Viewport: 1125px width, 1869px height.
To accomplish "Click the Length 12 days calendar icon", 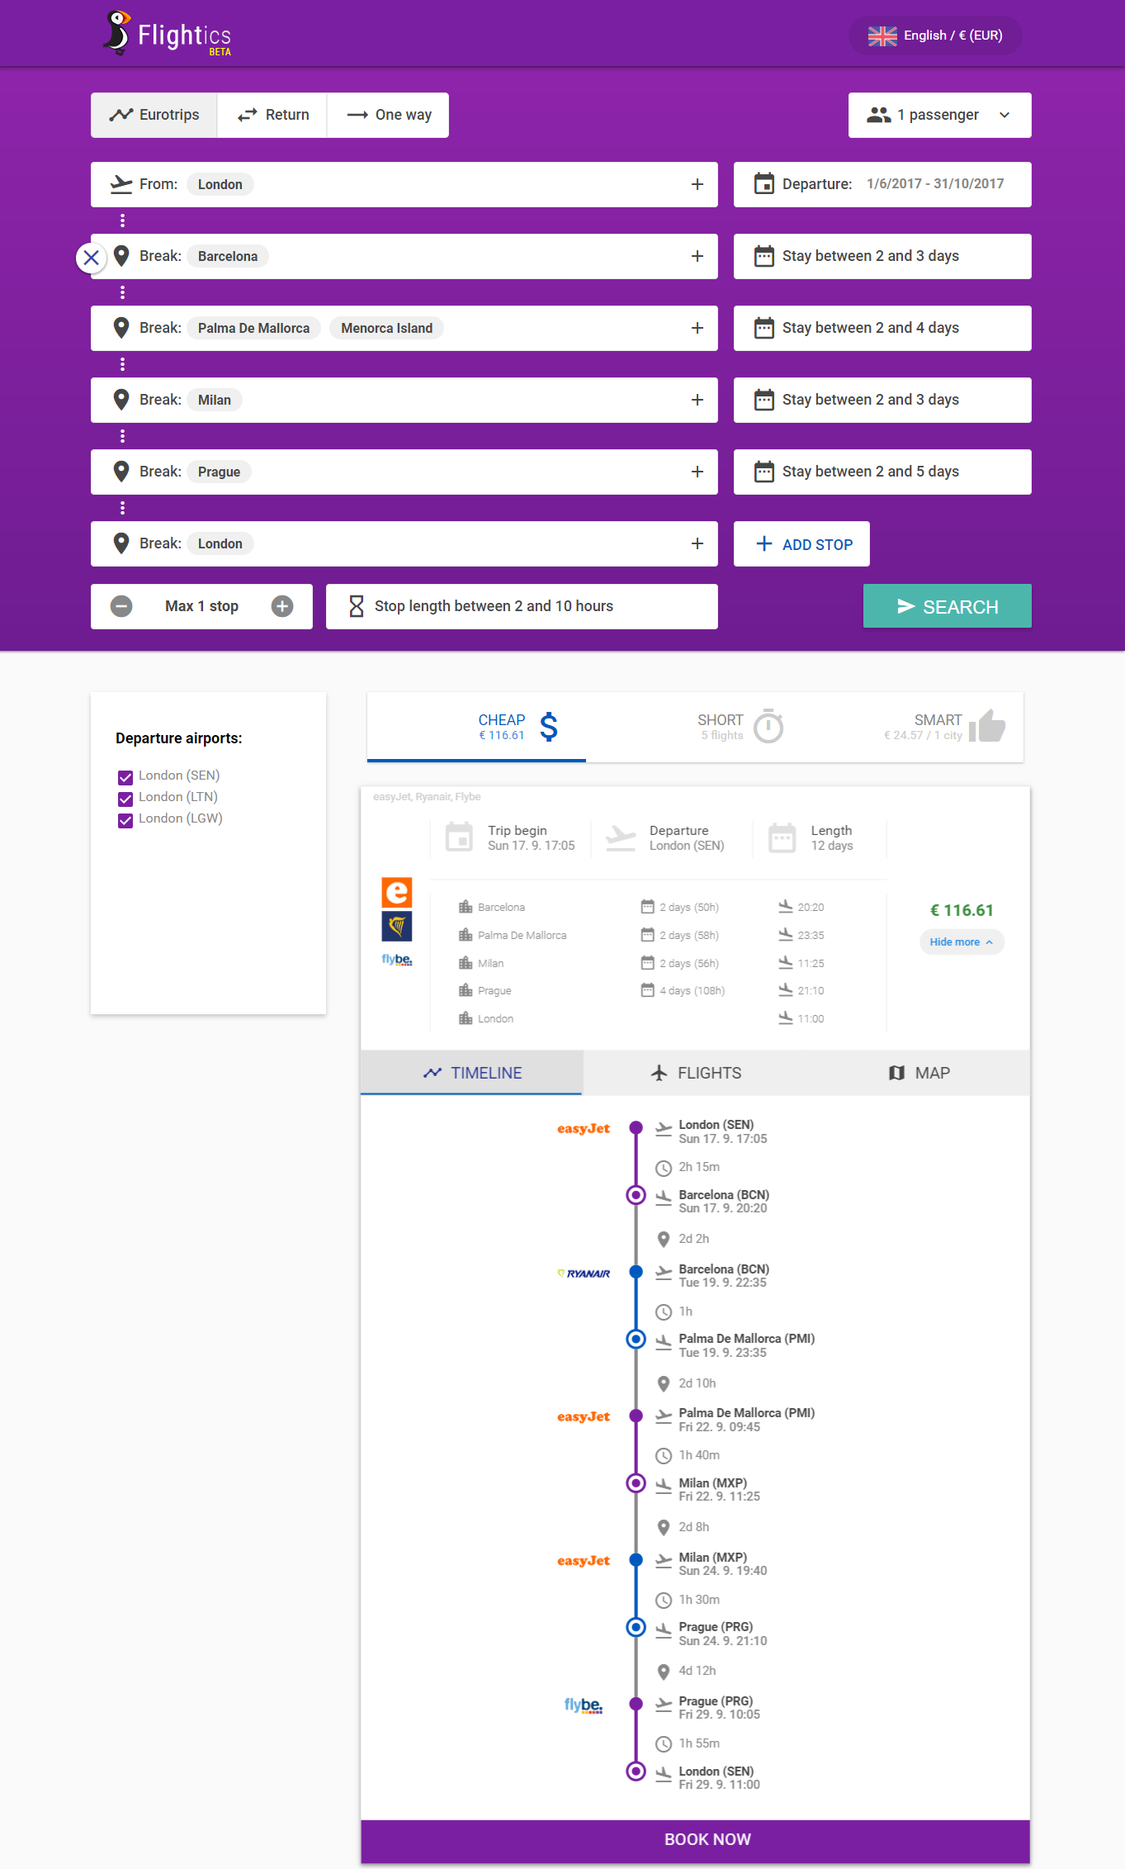I will [782, 837].
